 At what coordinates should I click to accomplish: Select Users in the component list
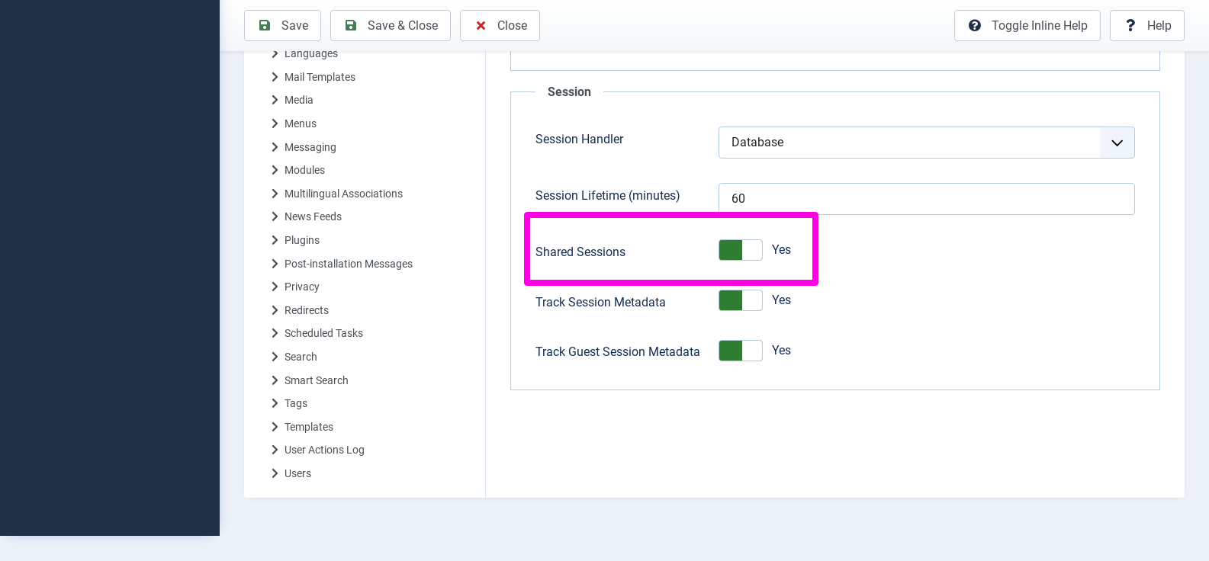pos(297,473)
